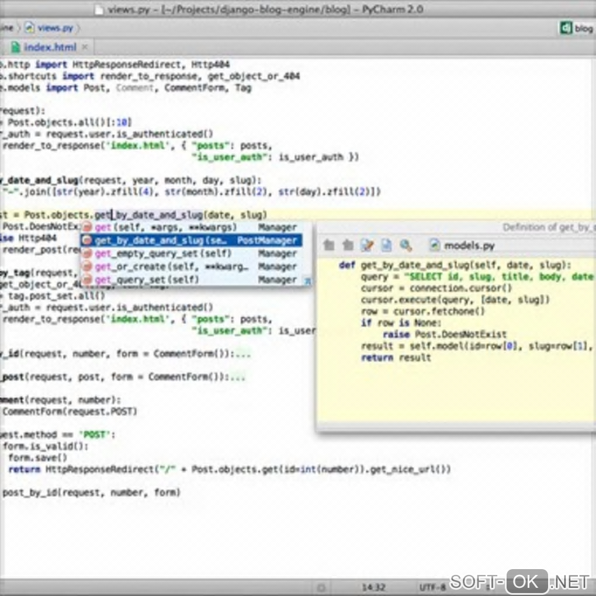Click the method icon beside get_query_set
Image resolution: width=596 pixels, height=596 pixels.
click(x=87, y=279)
